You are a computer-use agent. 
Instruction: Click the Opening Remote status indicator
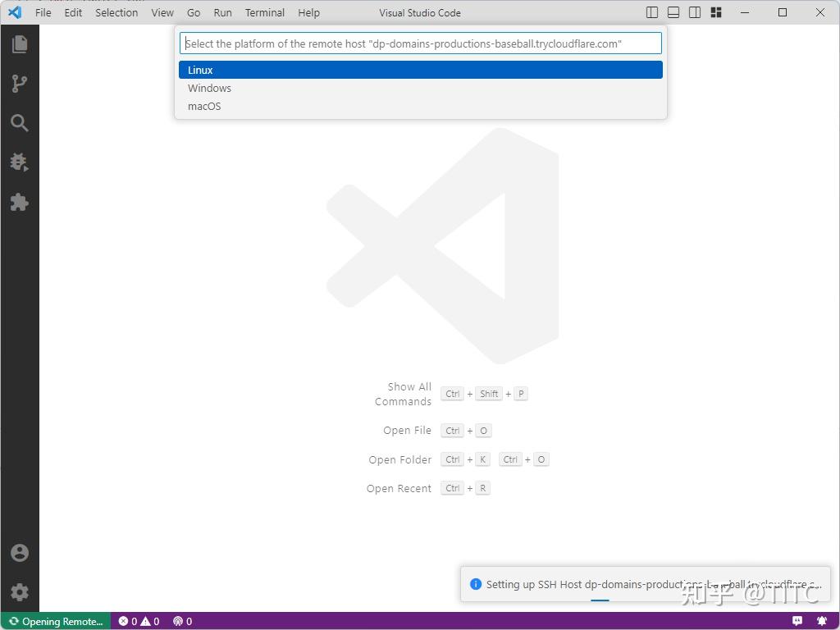(55, 621)
